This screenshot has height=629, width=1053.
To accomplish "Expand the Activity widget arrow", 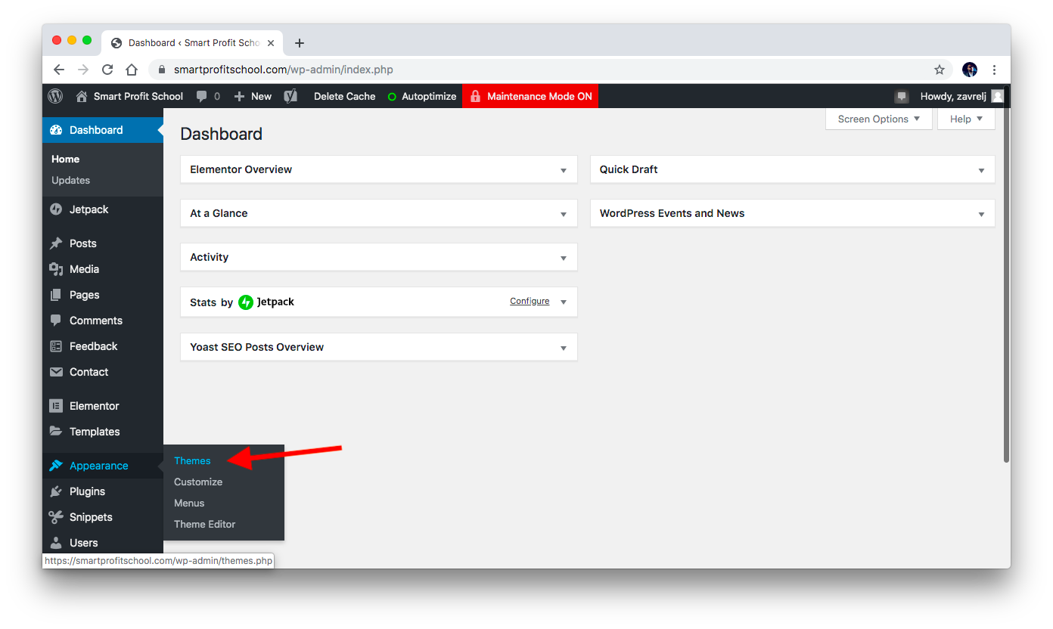I will 564,258.
